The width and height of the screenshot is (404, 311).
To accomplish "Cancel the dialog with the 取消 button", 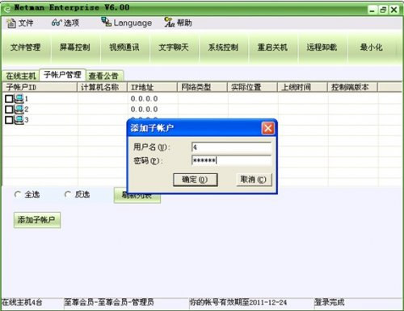I will point(254,180).
